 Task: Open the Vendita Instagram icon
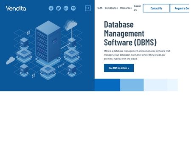73,8
